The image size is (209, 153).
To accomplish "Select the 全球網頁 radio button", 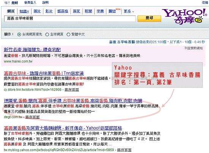I will (47, 35).
